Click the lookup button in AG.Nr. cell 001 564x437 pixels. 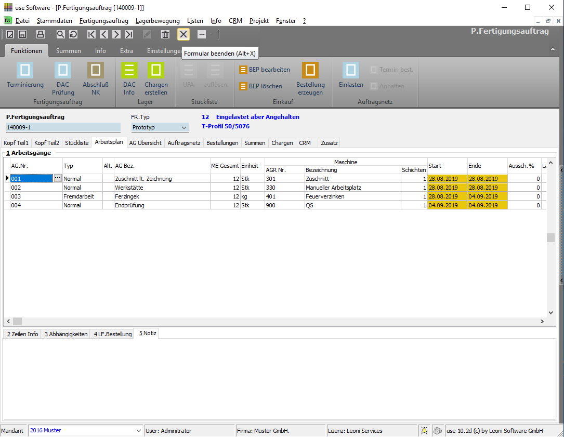pyautogui.click(x=58, y=178)
